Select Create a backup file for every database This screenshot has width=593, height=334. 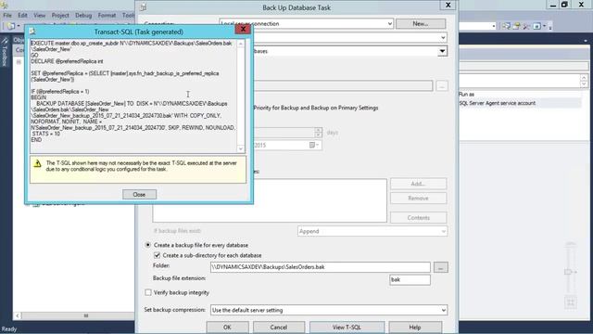pos(148,245)
